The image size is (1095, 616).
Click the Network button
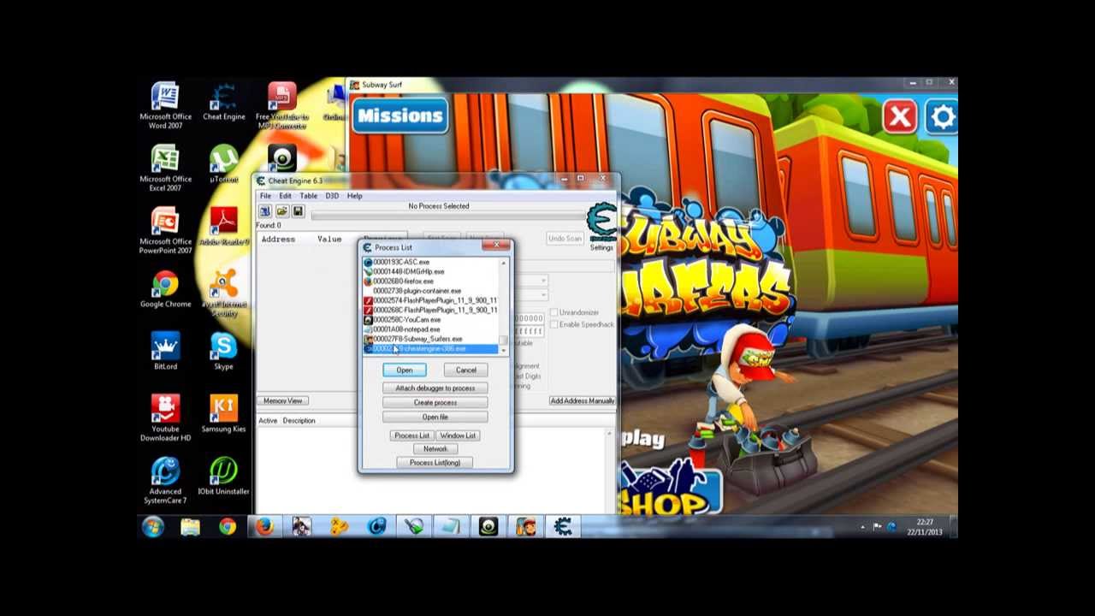point(435,448)
